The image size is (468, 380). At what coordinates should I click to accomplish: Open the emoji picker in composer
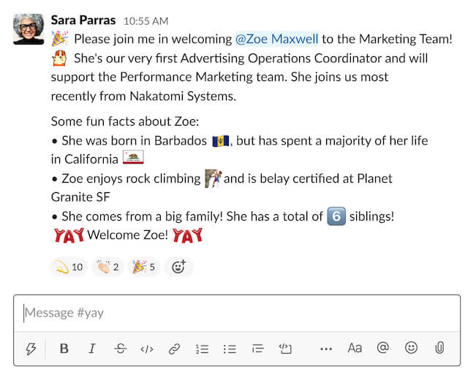(x=411, y=348)
